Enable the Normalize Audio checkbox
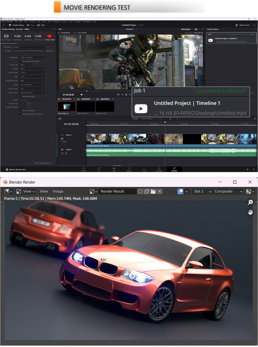Screen dimensions: 258x347 [20, 96]
